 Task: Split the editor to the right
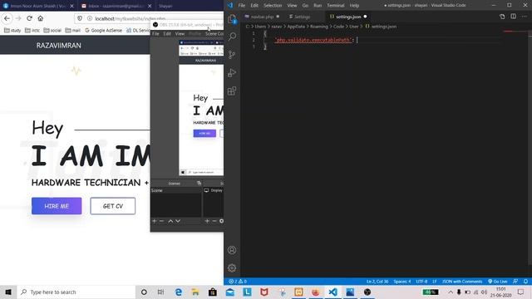coord(514,17)
